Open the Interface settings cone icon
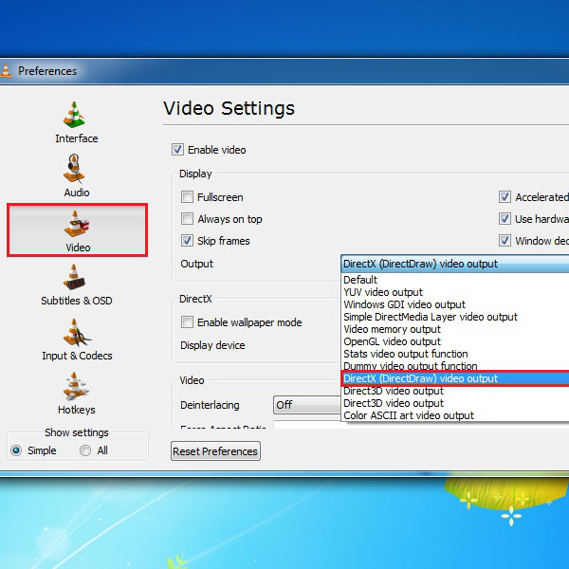The height and width of the screenshot is (569, 569). (74, 115)
